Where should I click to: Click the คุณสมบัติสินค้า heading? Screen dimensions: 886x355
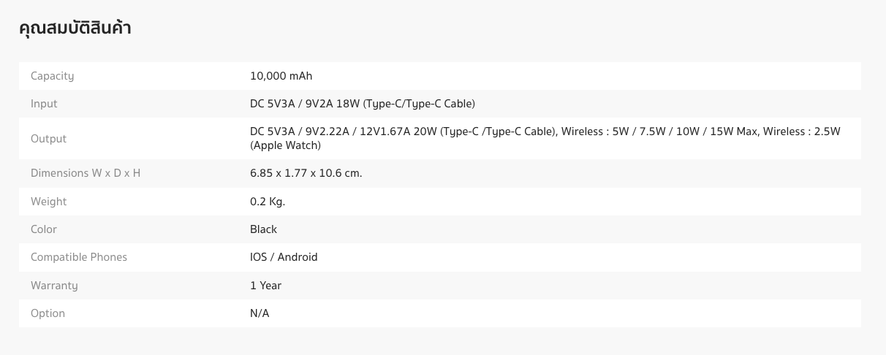(75, 28)
